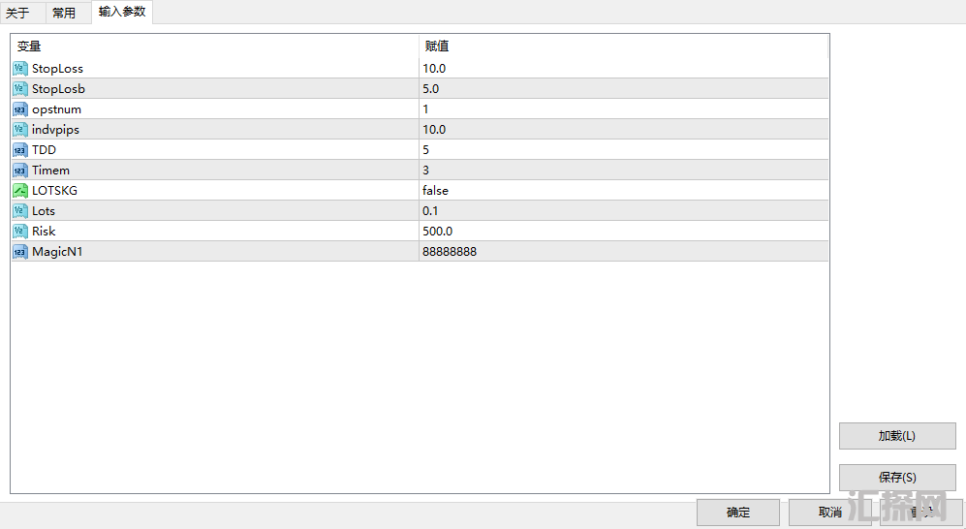This screenshot has height=529, width=966.
Task: Click the MagicN1 integer-type icon
Action: (20, 252)
